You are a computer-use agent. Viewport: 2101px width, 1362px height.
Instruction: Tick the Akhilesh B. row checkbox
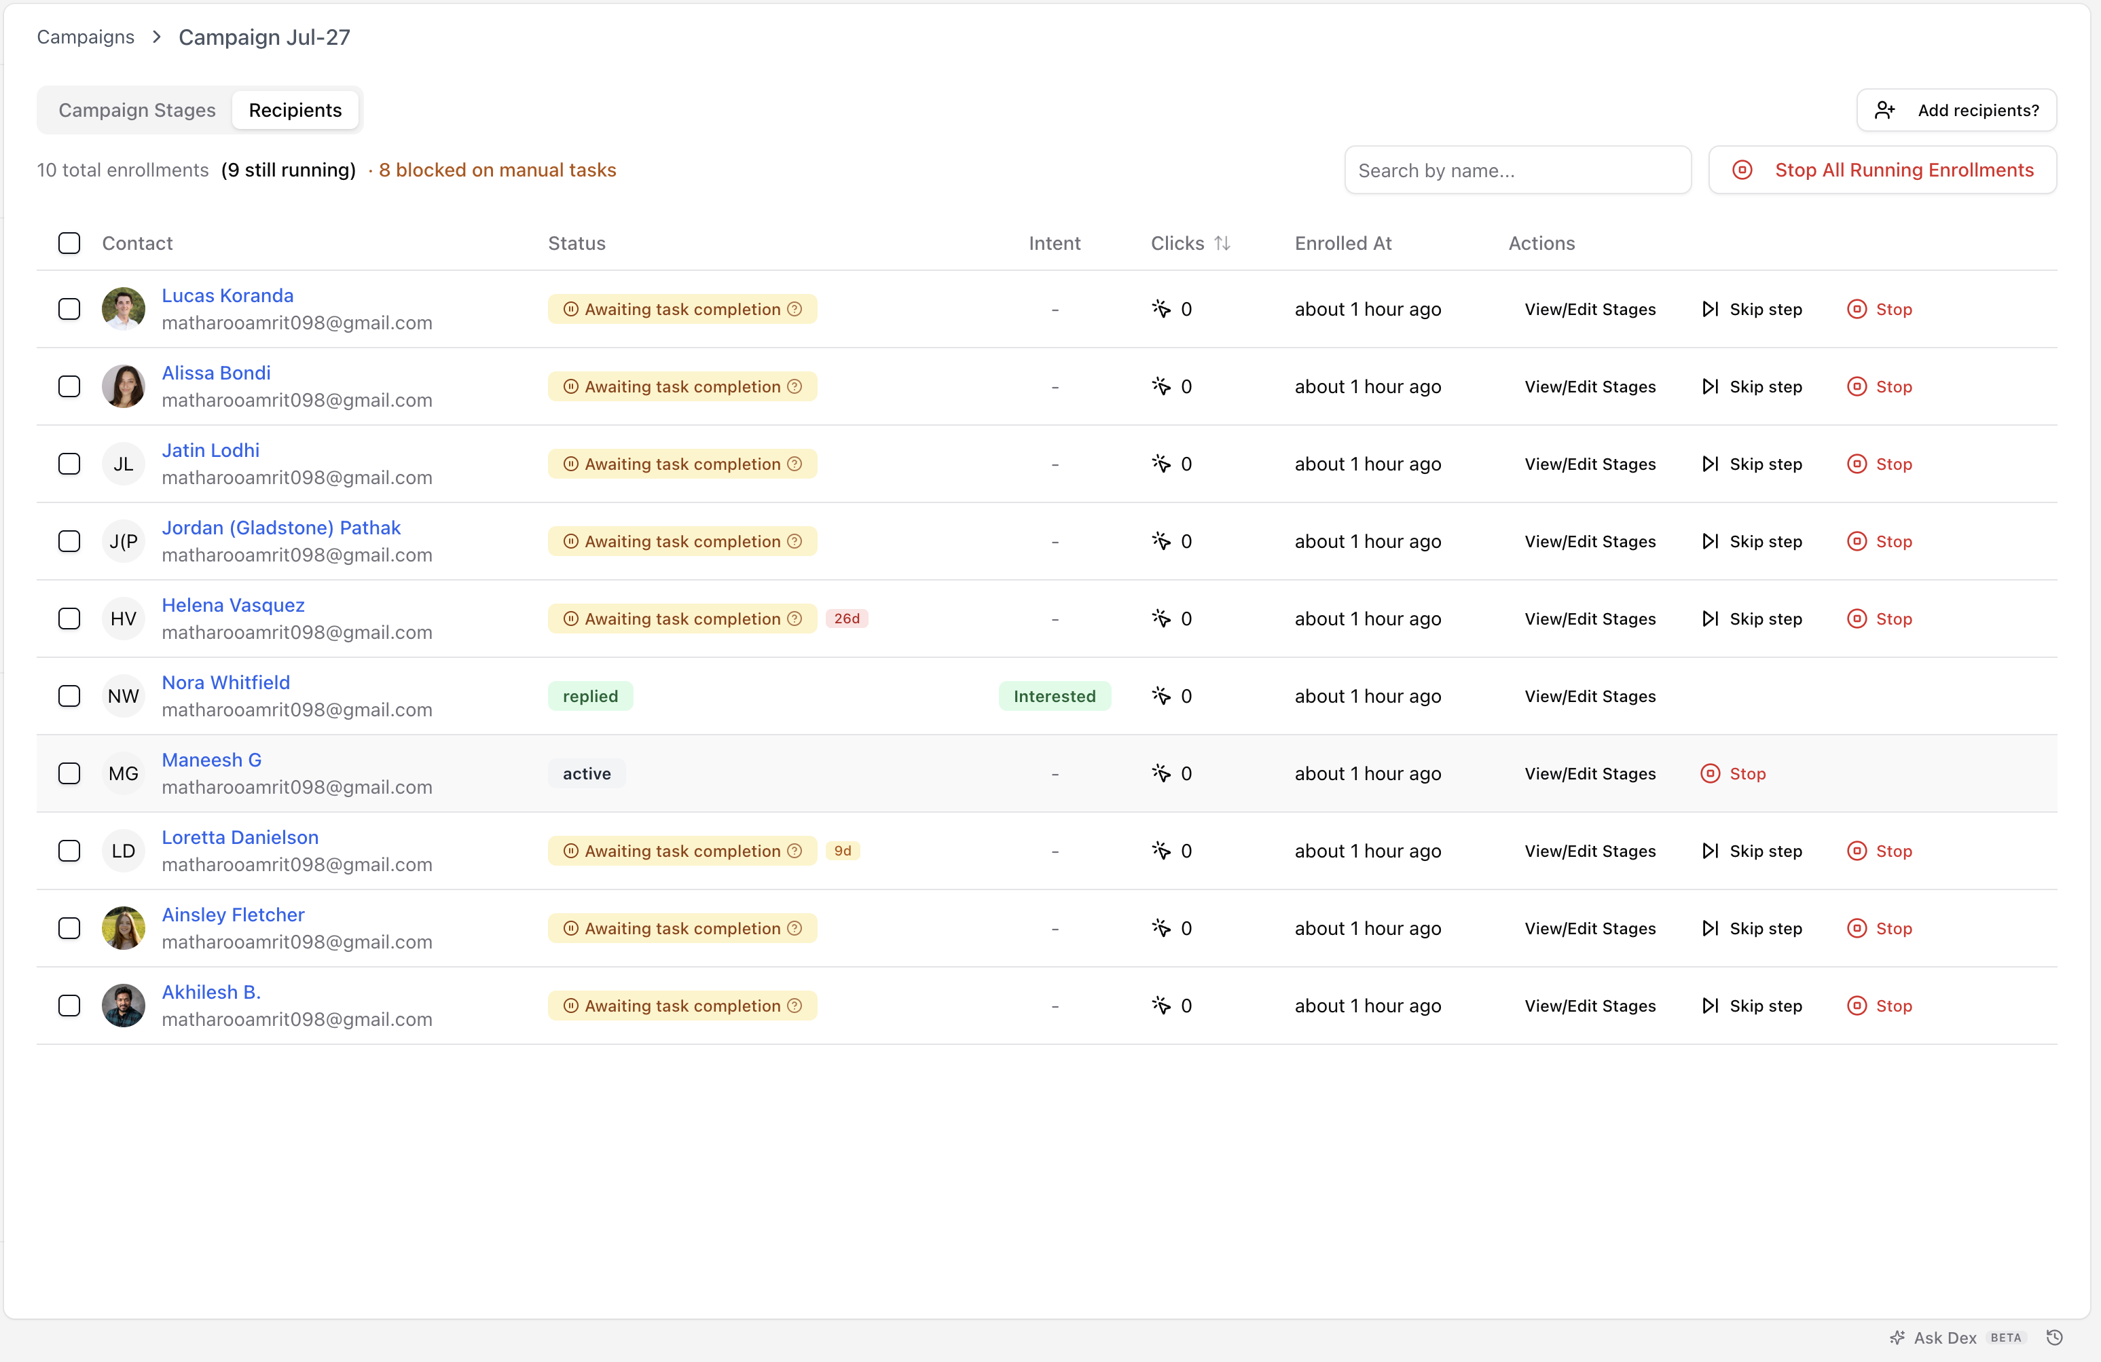[x=69, y=1006]
